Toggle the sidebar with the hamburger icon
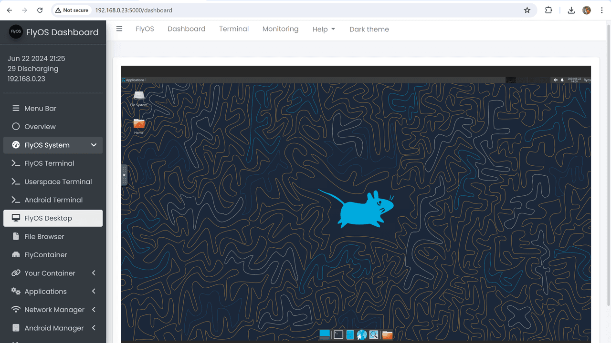Viewport: 611px width, 343px height. pyautogui.click(x=119, y=29)
